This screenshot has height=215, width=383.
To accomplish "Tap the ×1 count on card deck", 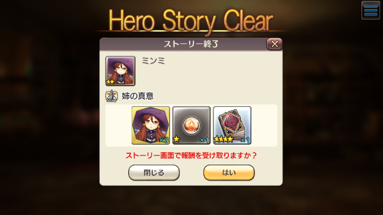I will tap(245, 140).
